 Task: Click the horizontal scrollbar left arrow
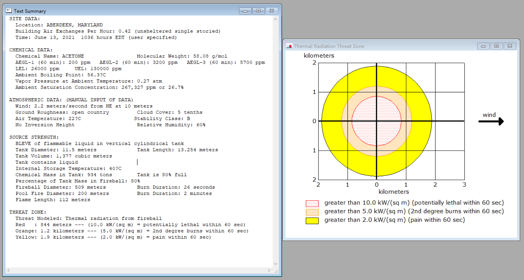pos(8,270)
